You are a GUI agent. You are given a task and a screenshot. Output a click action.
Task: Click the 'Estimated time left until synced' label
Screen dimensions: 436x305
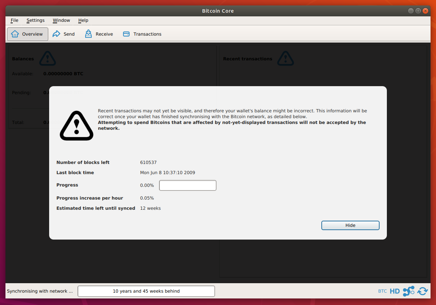(x=96, y=208)
